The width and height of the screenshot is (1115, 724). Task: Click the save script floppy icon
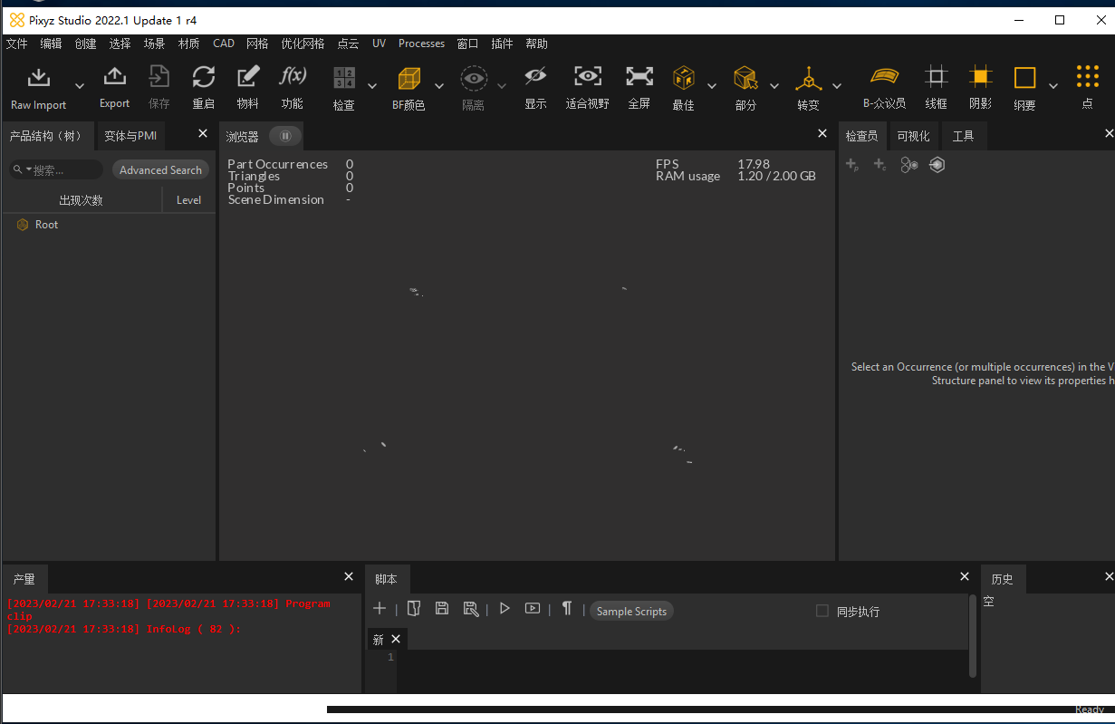coord(442,608)
